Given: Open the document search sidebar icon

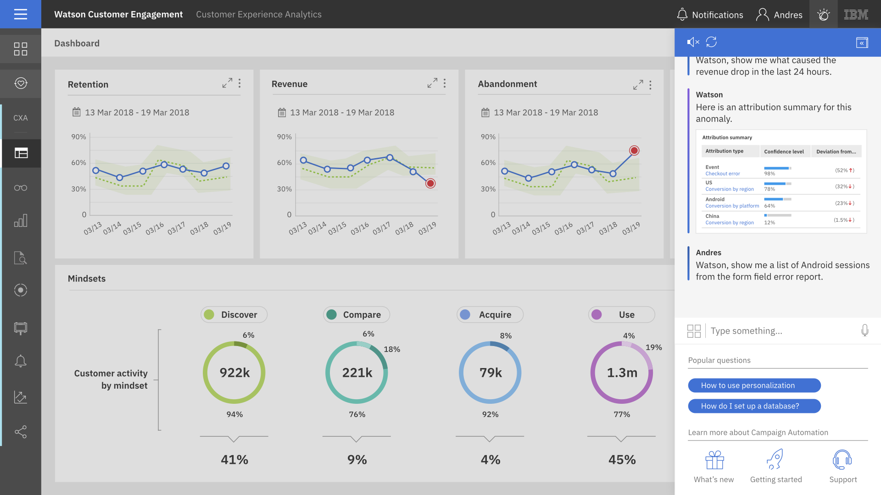Looking at the screenshot, I should coord(21,258).
